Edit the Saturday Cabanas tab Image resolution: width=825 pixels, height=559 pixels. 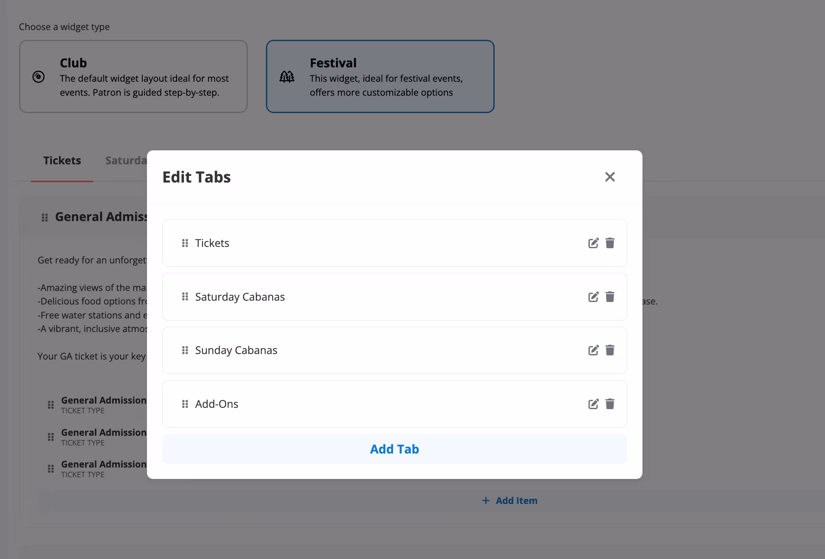593,297
